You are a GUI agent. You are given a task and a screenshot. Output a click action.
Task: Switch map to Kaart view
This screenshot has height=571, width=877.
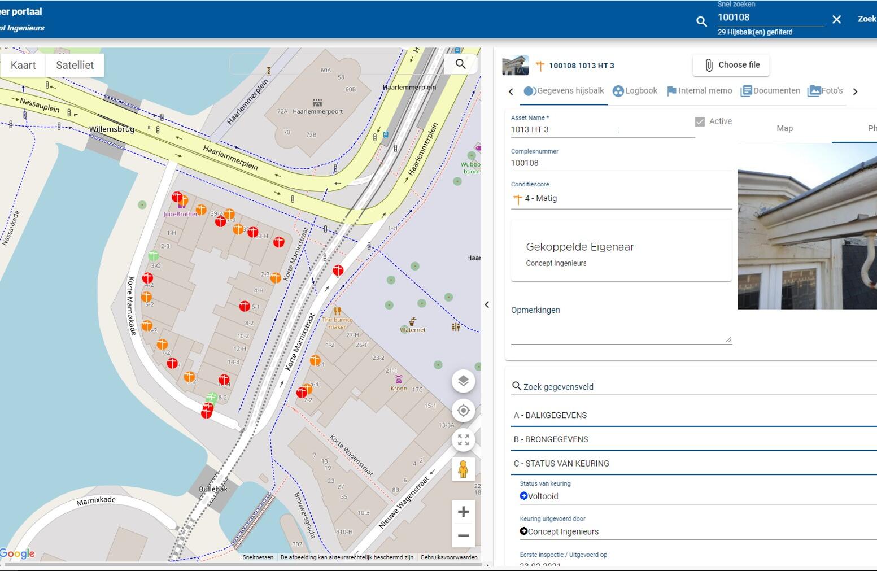23,65
